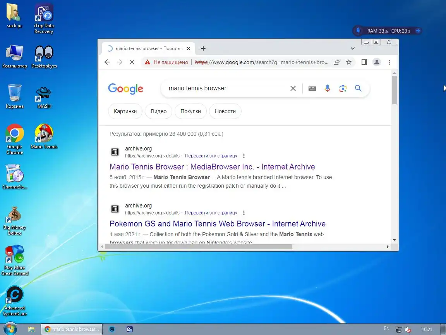Image resolution: width=446 pixels, height=335 pixels.
Task: Click Advanced SystemCare taskbar icon
Action: [112, 329]
